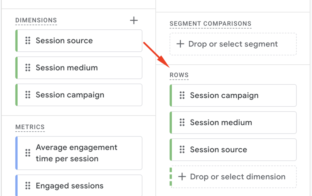Select the Session campaign row chip
This screenshot has width=312, height=196.
coord(224,96)
